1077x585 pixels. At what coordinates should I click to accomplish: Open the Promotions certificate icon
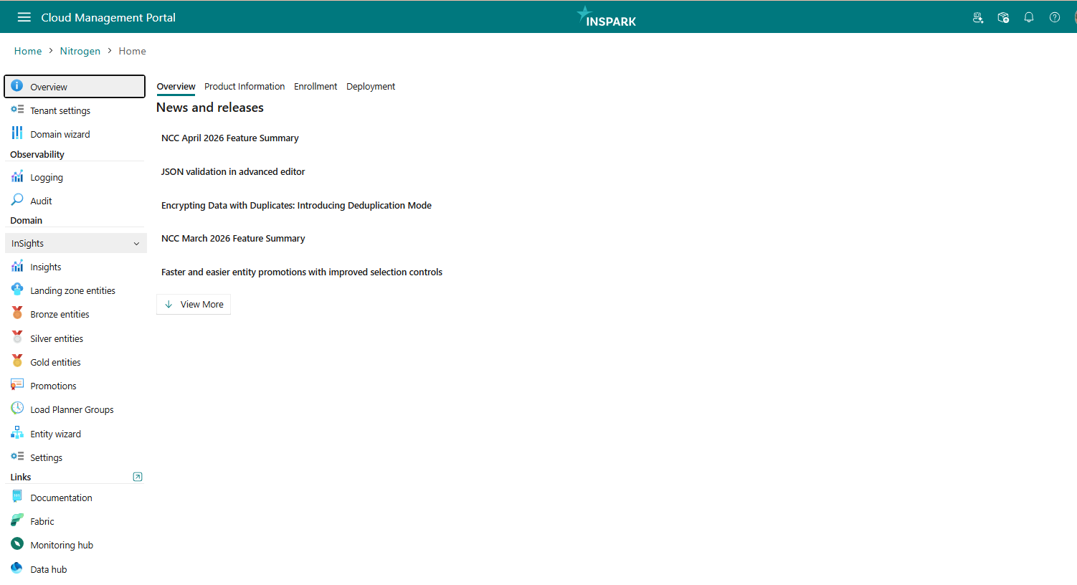pos(17,385)
